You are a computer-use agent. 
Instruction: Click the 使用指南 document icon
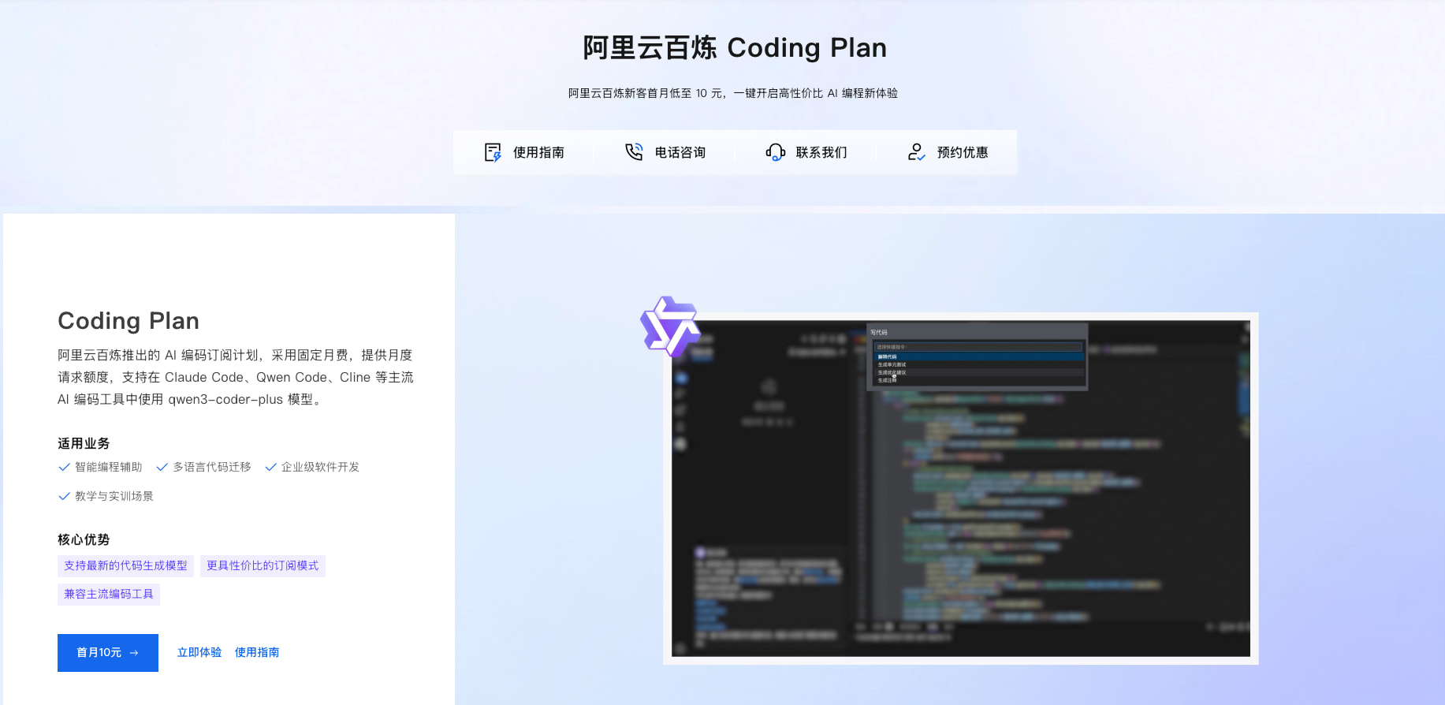click(493, 152)
